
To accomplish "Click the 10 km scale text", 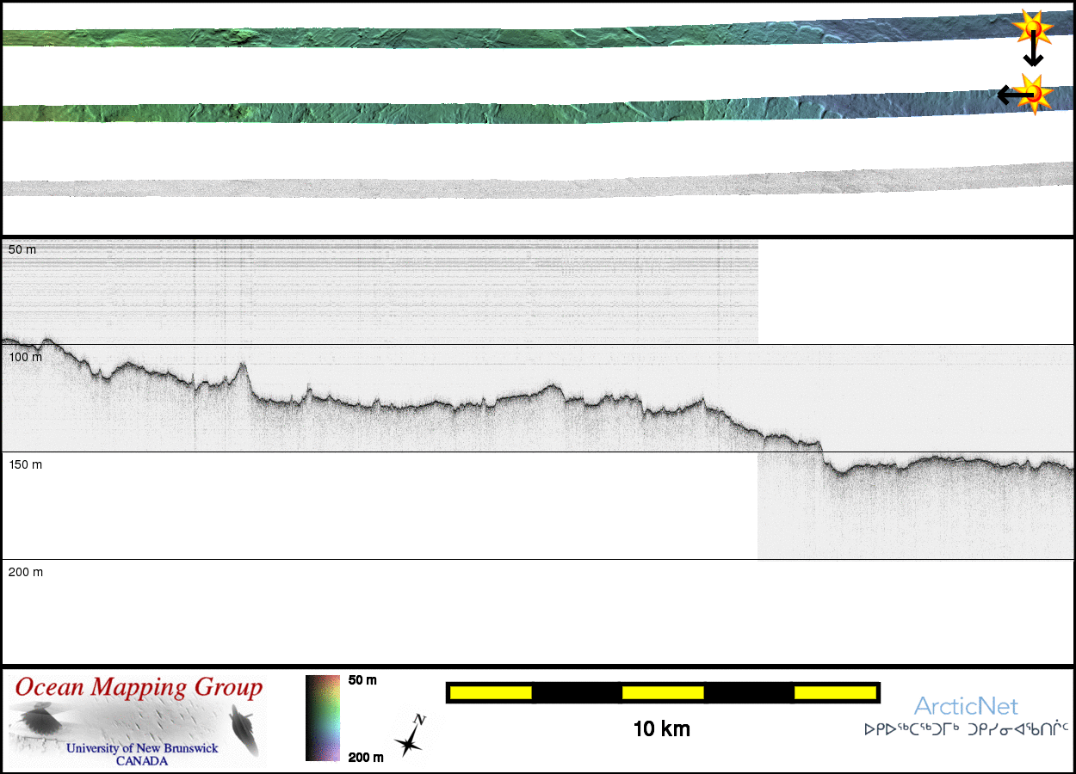I will tap(661, 729).
